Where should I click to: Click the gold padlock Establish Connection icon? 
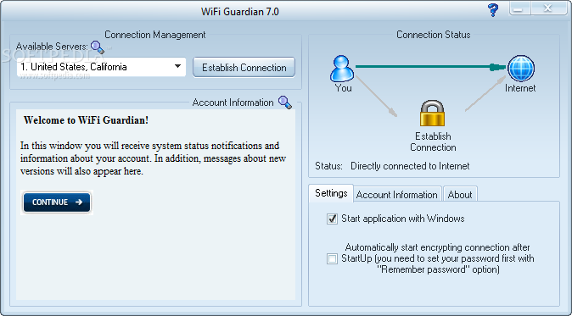tap(432, 114)
